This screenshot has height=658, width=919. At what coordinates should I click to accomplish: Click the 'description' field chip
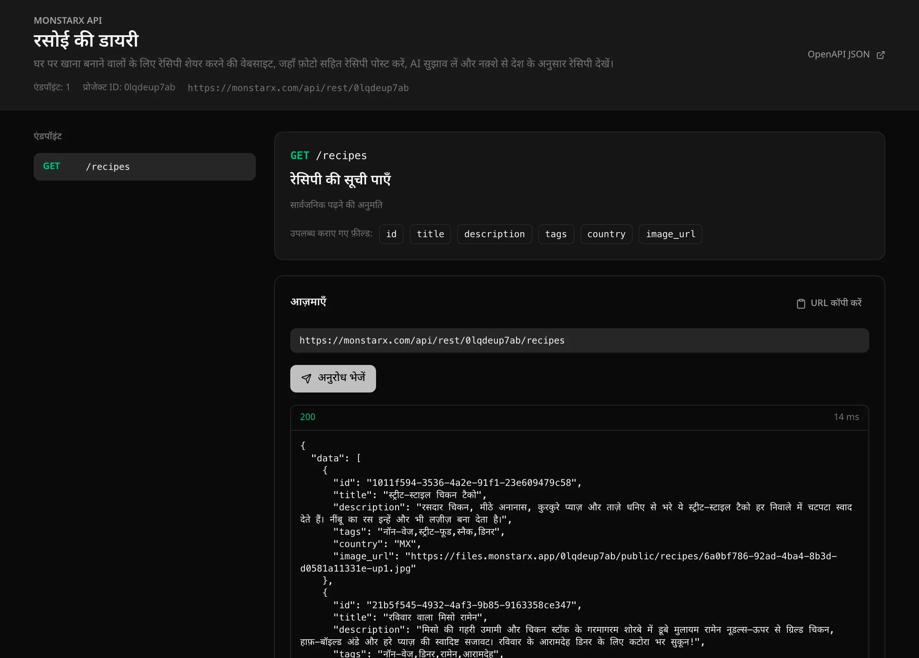coord(494,234)
